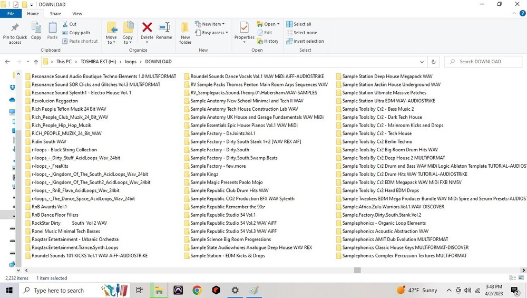
Task: Open Google Chrome from the taskbar
Action: tap(197, 290)
